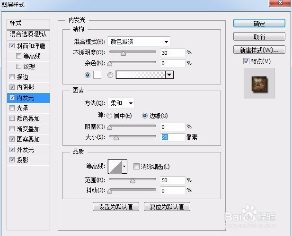Viewport: 292px width, 236px height.
Task: Click the white glow color swatch
Action: coord(97,75)
